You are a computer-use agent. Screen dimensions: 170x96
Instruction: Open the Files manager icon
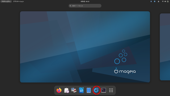point(89,90)
